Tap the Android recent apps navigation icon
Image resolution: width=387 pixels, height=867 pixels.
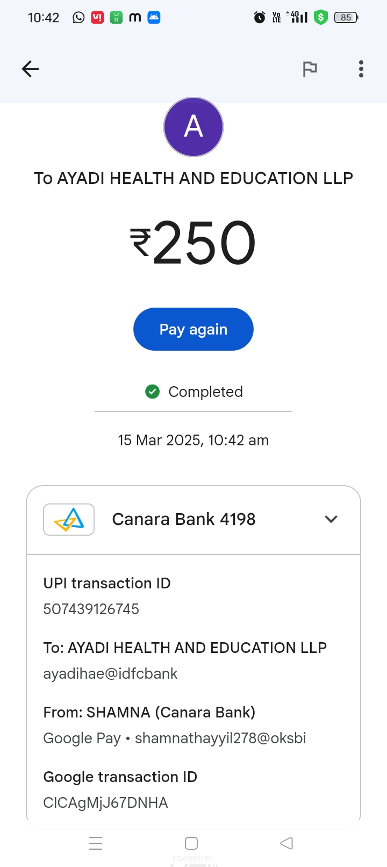point(96,843)
